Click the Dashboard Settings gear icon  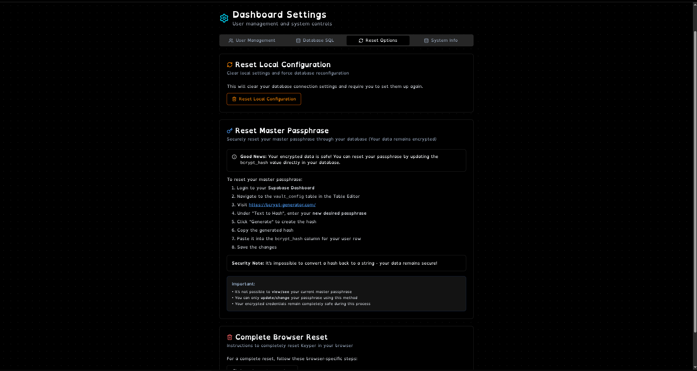(x=224, y=18)
